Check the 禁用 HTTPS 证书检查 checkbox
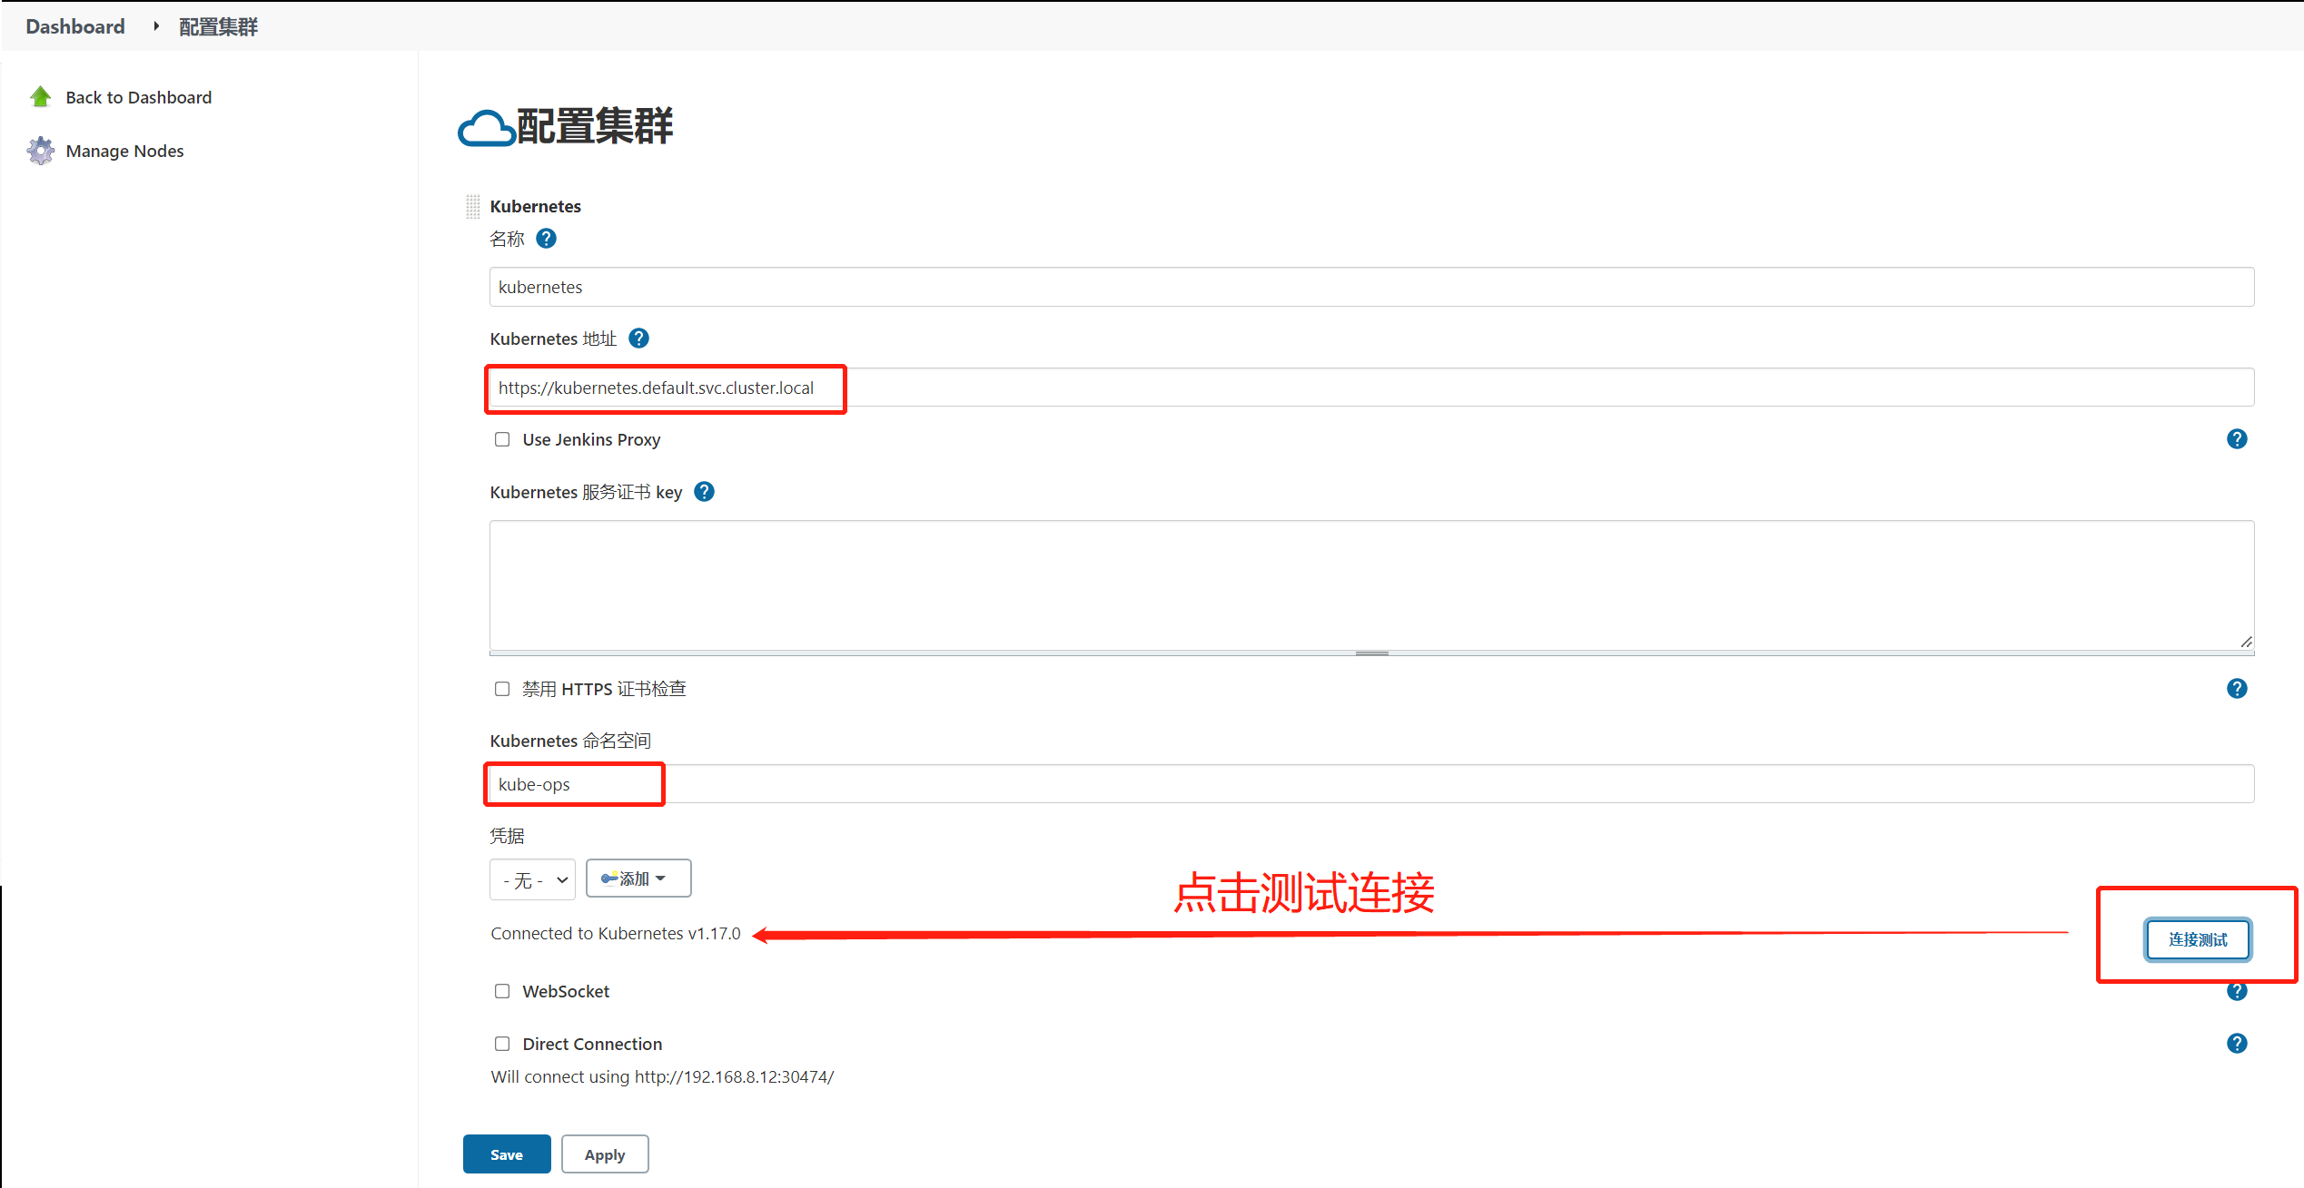Image resolution: width=2304 pixels, height=1188 pixels. coord(502,689)
